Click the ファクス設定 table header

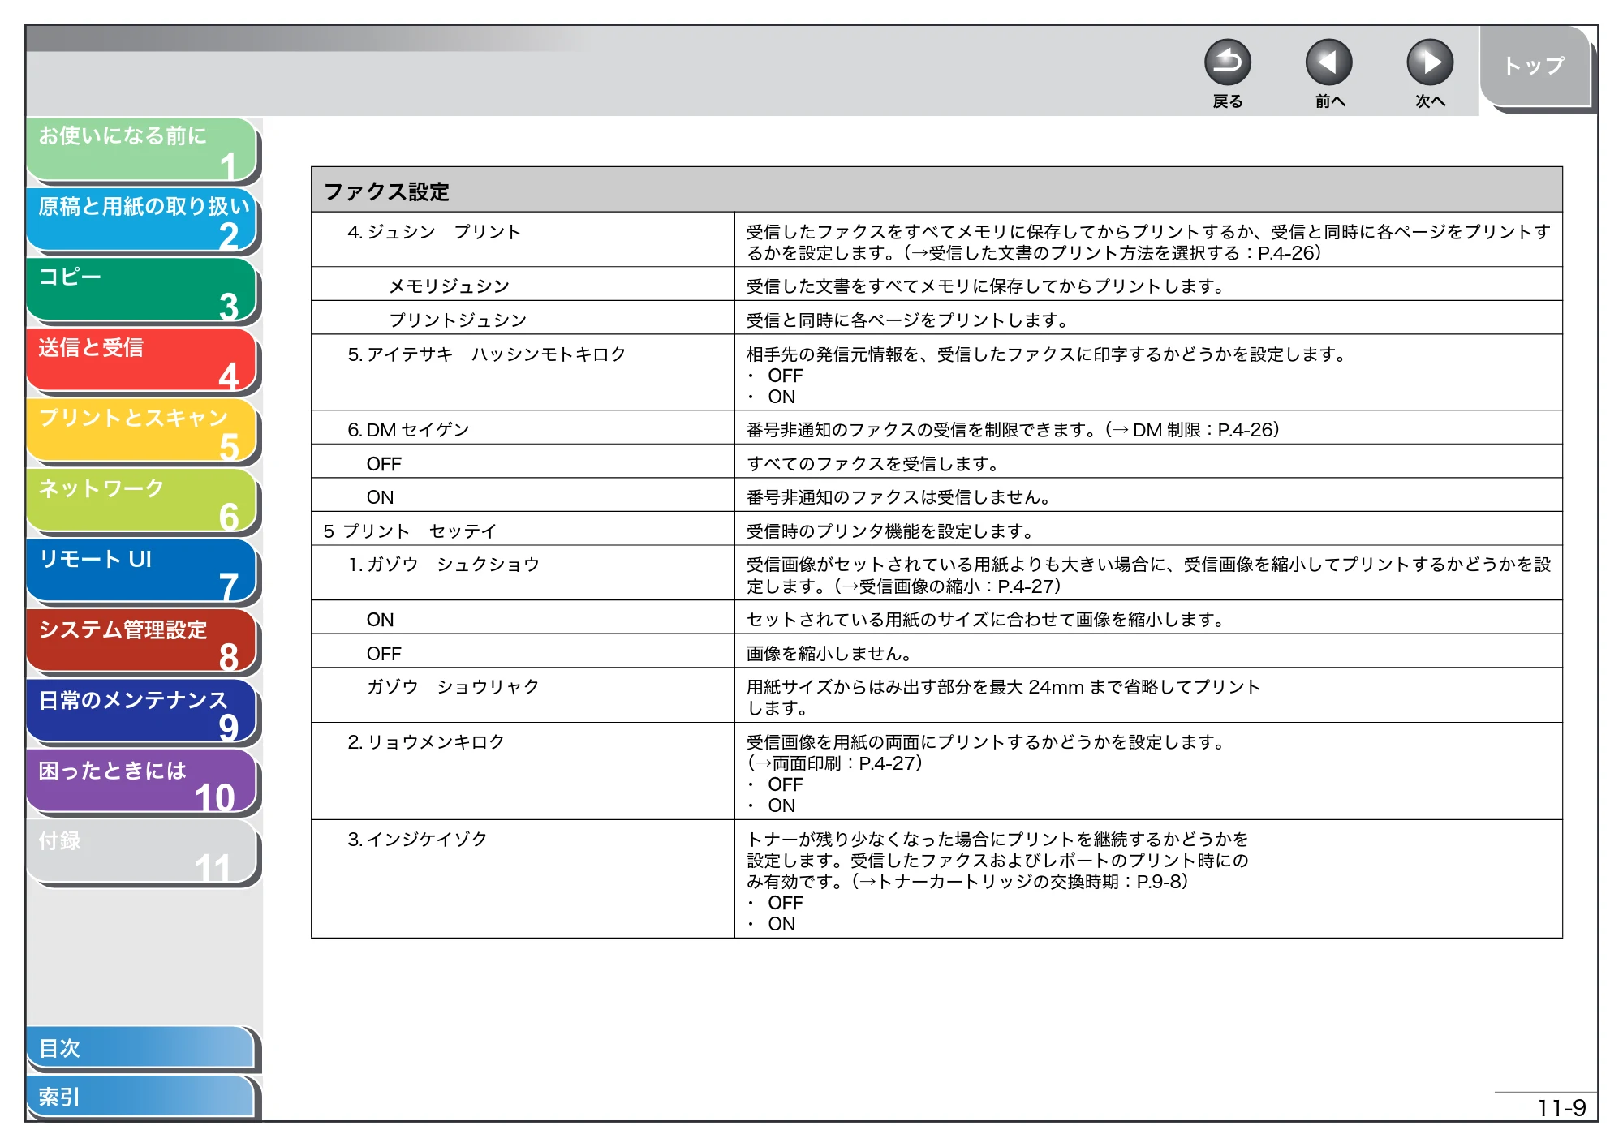pos(936,191)
